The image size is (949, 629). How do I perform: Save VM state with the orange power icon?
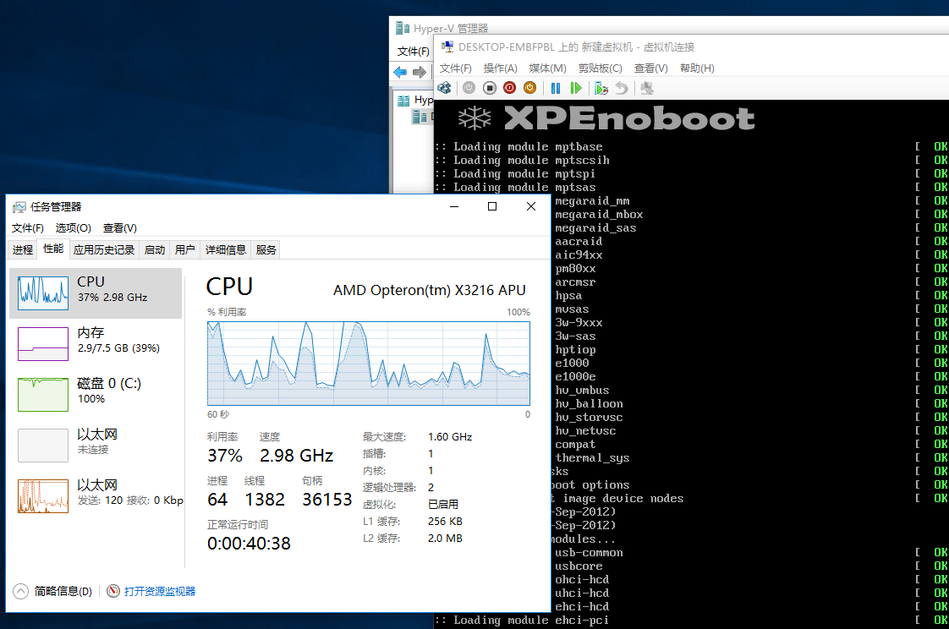529,88
